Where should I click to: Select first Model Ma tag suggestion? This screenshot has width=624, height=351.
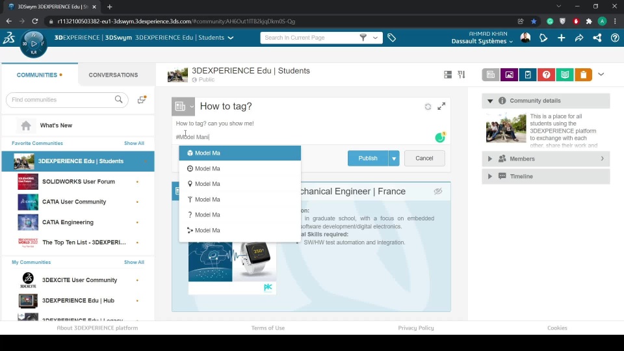pyautogui.click(x=240, y=153)
